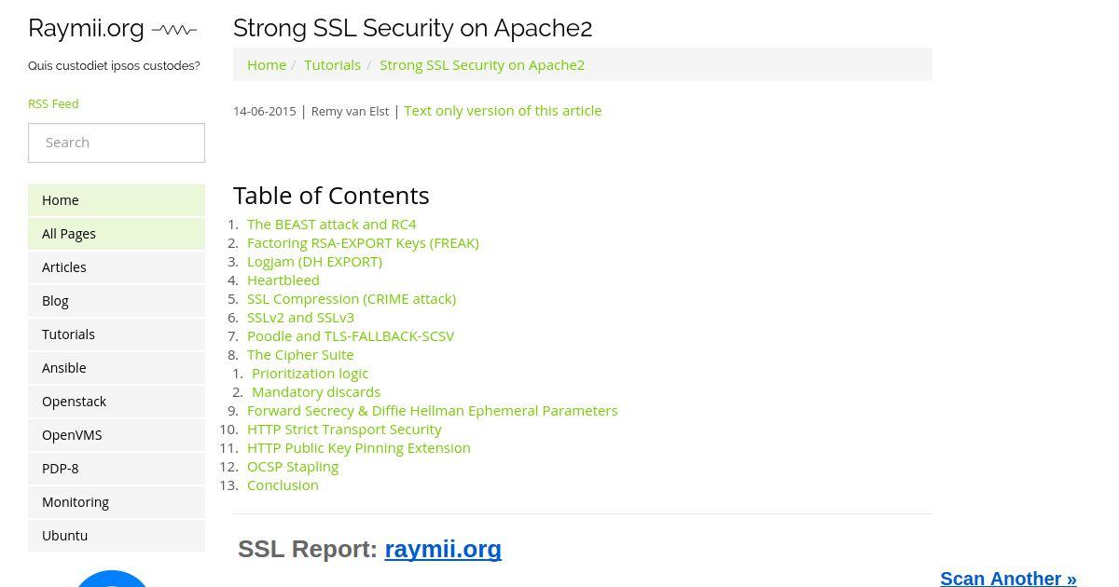Image resolution: width=1119 pixels, height=587 pixels.
Task: Jump to Factoring RSA-EXPORT Keys (FREAK)
Action: click(363, 242)
